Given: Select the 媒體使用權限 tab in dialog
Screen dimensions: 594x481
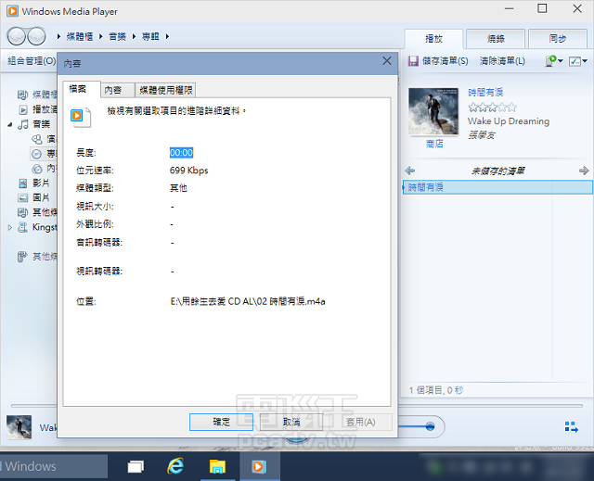Looking at the screenshot, I should (165, 90).
